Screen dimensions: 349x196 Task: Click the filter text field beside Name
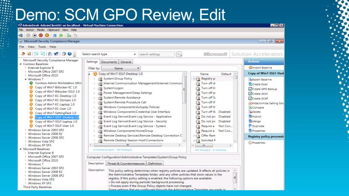[189, 68]
